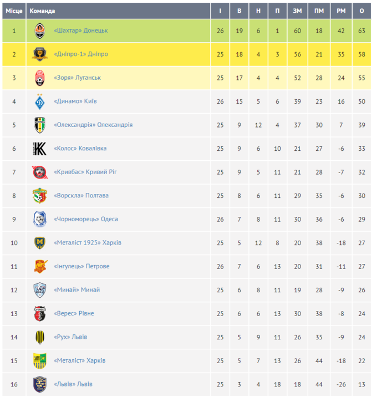The image size is (377, 402).
Task: Click the Chornomorets Odesa club logo
Action: point(40,220)
